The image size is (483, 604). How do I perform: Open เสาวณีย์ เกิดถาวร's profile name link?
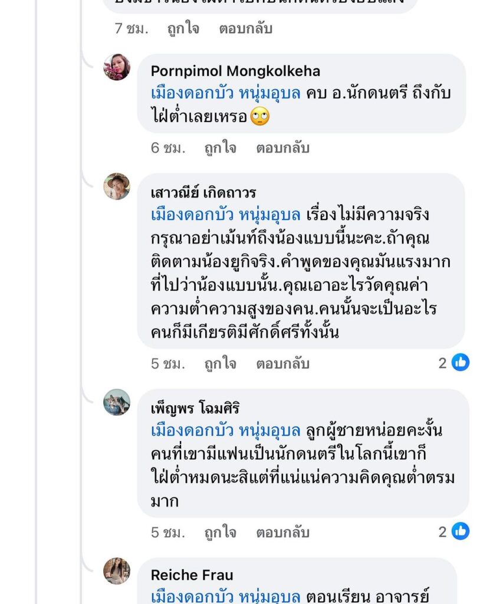click(x=203, y=193)
